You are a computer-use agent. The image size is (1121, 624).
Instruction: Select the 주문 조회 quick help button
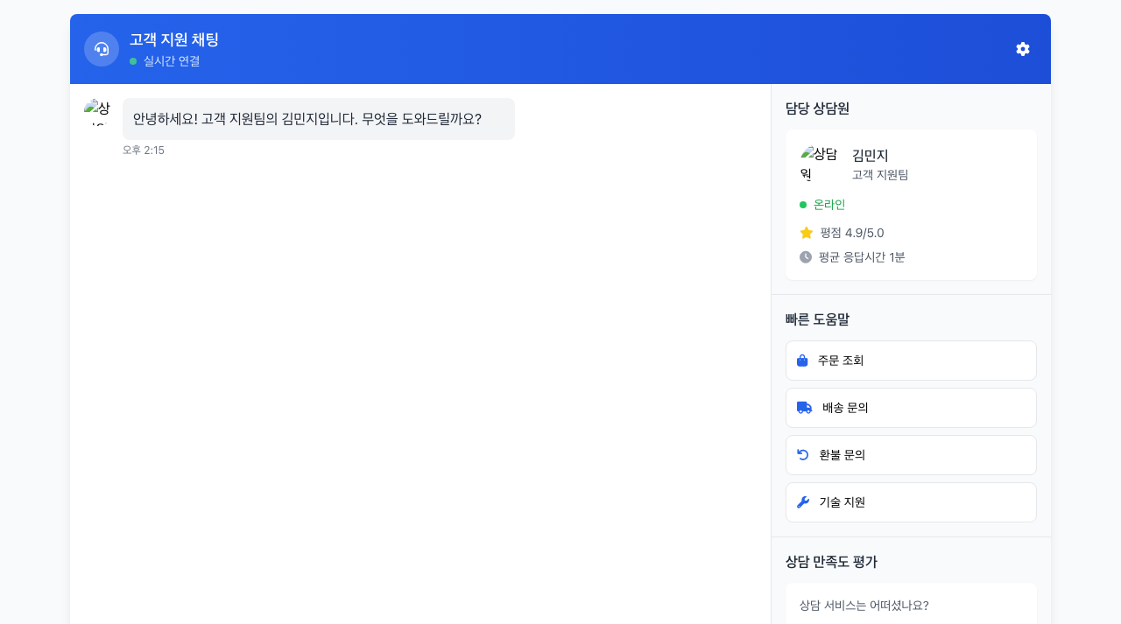click(x=911, y=361)
